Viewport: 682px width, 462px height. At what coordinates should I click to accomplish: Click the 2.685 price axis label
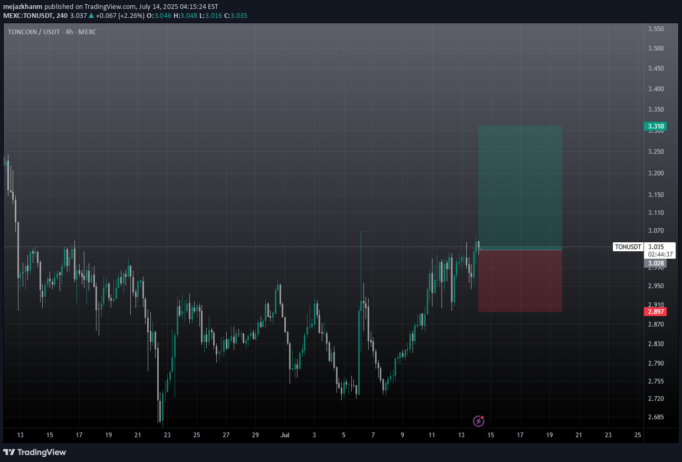pos(656,417)
